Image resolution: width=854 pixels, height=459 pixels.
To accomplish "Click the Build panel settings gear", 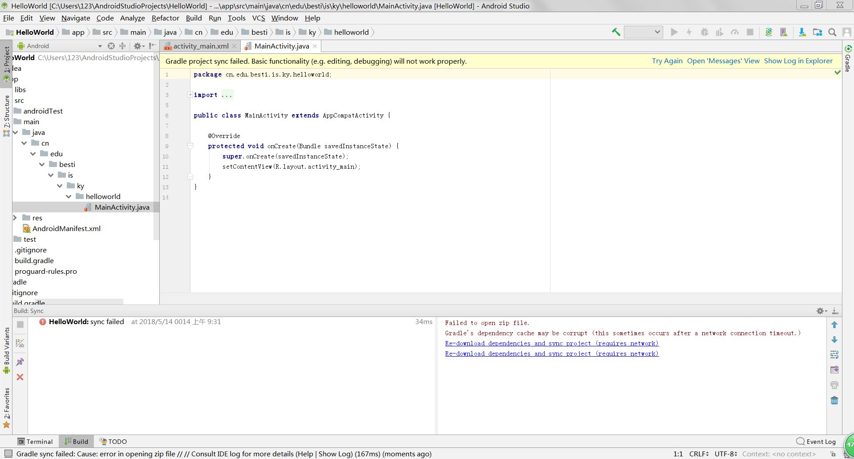I will [821, 311].
